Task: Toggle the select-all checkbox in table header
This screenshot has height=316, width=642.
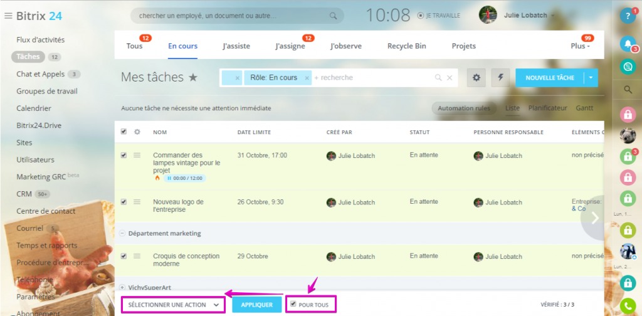Action: 124,132
